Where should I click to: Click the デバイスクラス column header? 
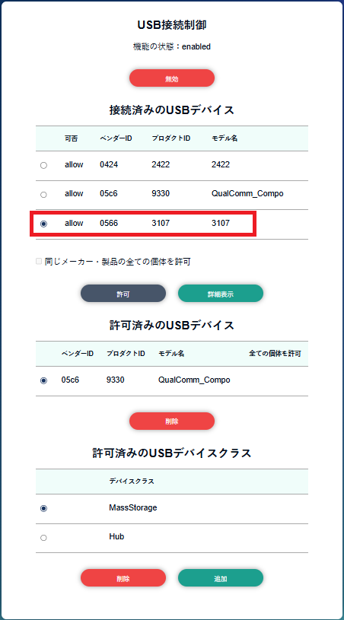pyautogui.click(x=132, y=482)
